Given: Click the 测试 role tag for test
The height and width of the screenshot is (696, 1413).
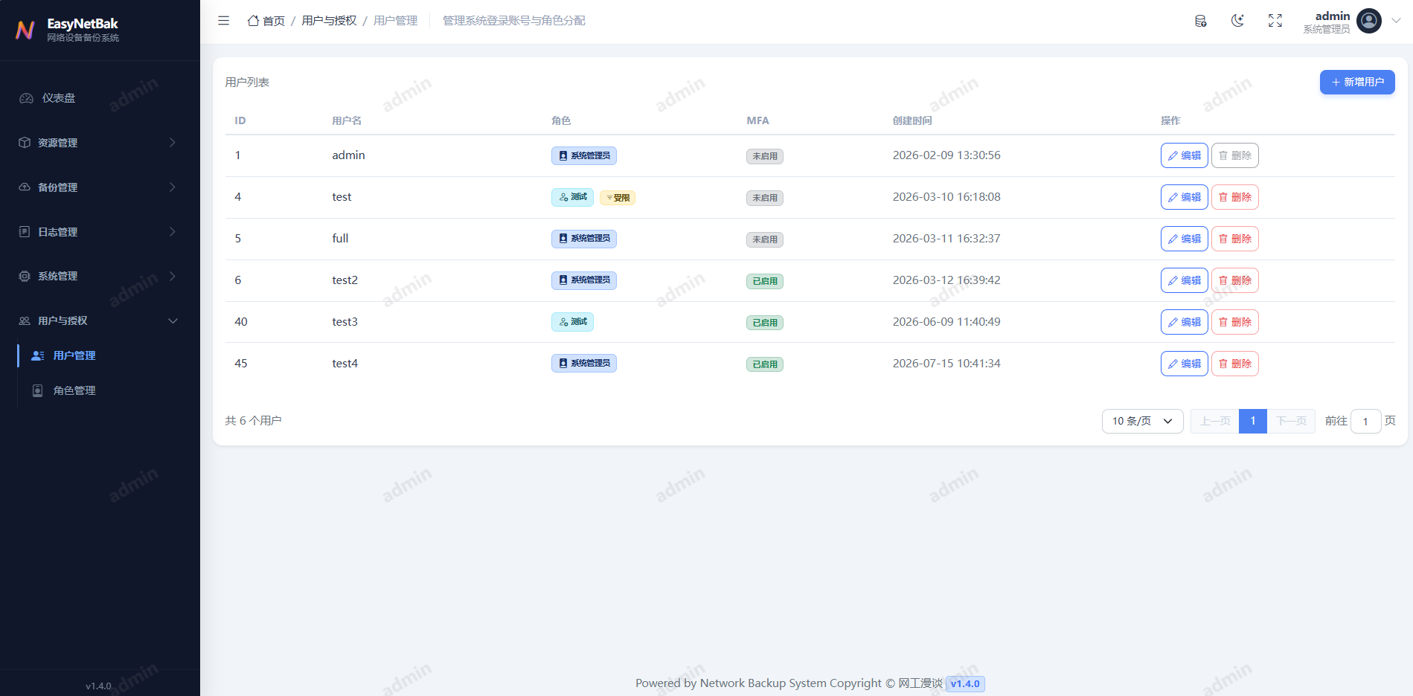Looking at the screenshot, I should tap(572, 197).
